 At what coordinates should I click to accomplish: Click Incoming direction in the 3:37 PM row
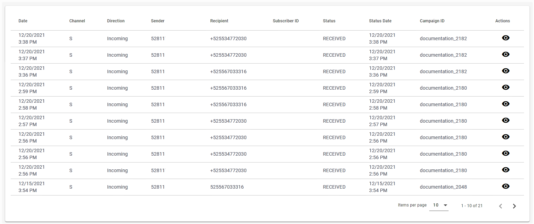click(117, 55)
